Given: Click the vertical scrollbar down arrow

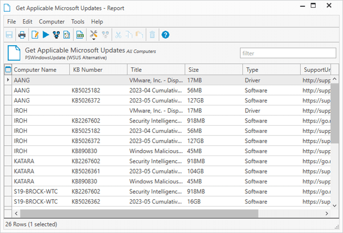Looking at the screenshot, I should 335,205.
